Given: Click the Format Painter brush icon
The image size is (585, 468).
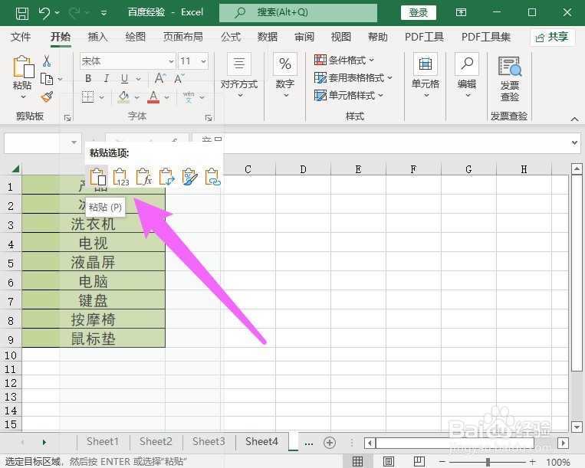Looking at the screenshot, I should [x=47, y=97].
